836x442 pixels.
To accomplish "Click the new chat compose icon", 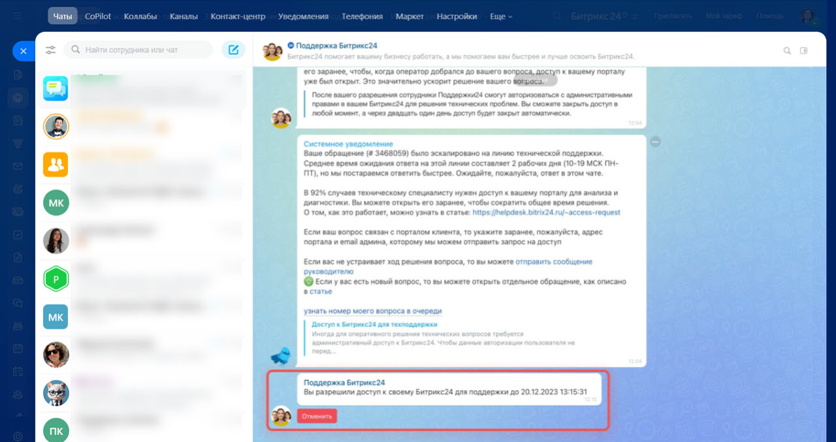I will (x=233, y=50).
